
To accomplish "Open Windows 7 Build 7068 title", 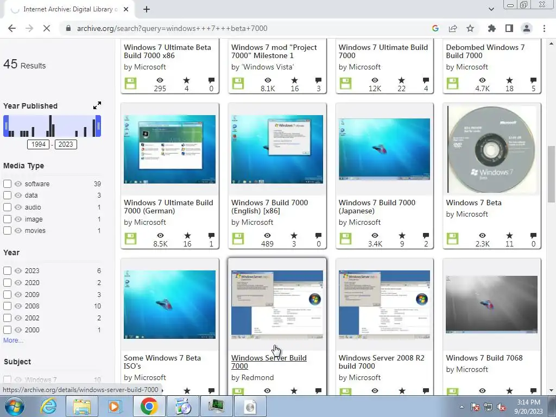I will 484,358.
